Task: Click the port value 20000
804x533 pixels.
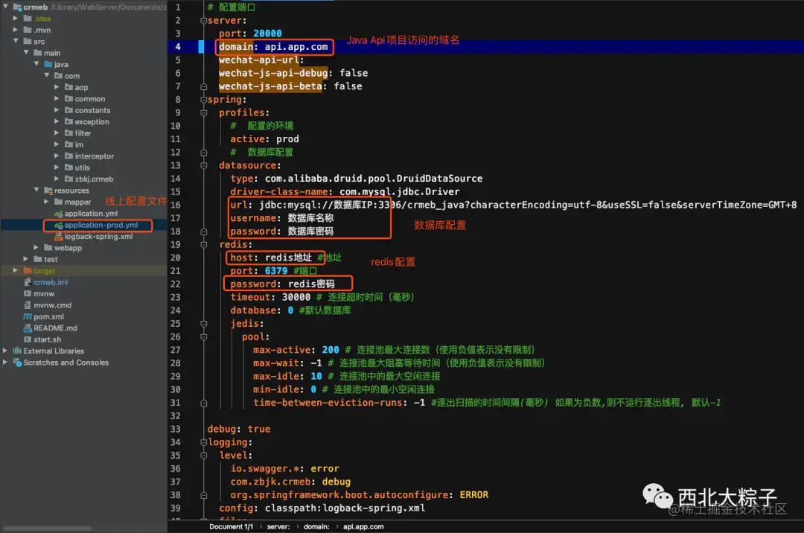Action: [x=267, y=33]
